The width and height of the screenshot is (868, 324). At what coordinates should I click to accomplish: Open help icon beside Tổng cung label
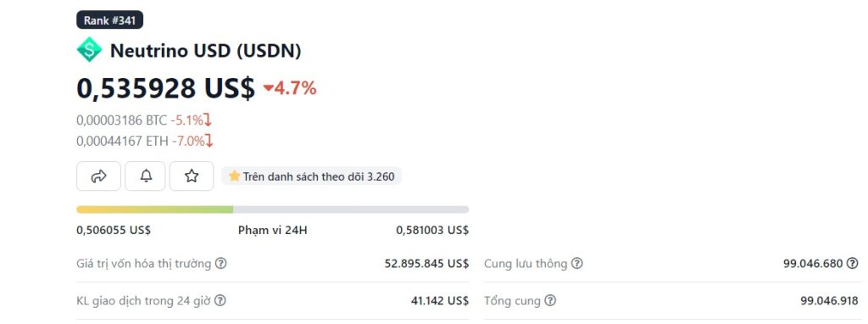[x=549, y=301]
